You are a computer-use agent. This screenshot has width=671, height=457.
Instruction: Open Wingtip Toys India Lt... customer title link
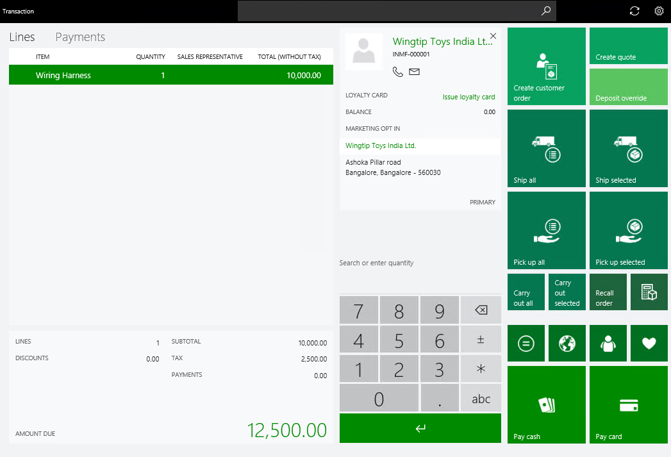point(442,42)
